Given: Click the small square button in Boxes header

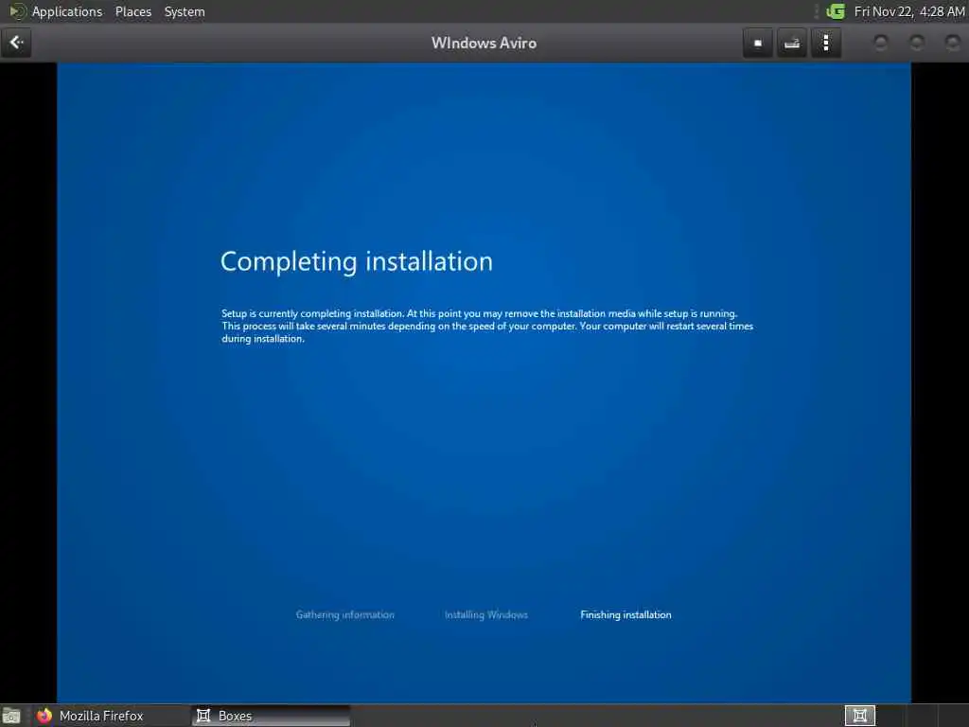Looking at the screenshot, I should (758, 43).
